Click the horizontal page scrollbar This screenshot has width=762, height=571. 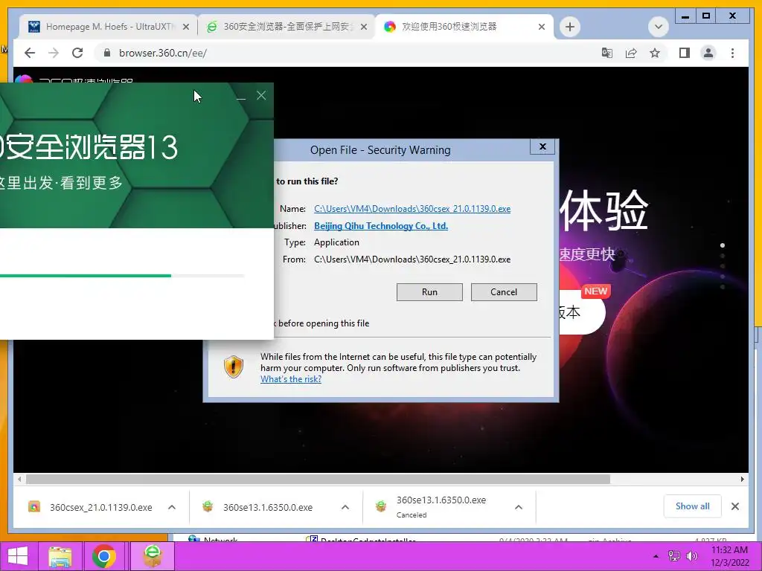[318, 480]
